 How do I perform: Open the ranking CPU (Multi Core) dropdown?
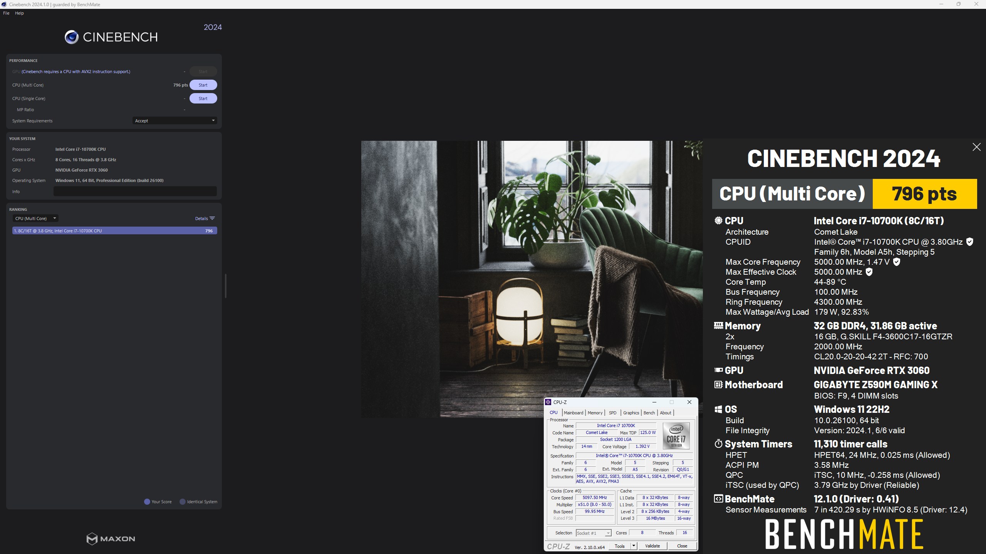(35, 218)
